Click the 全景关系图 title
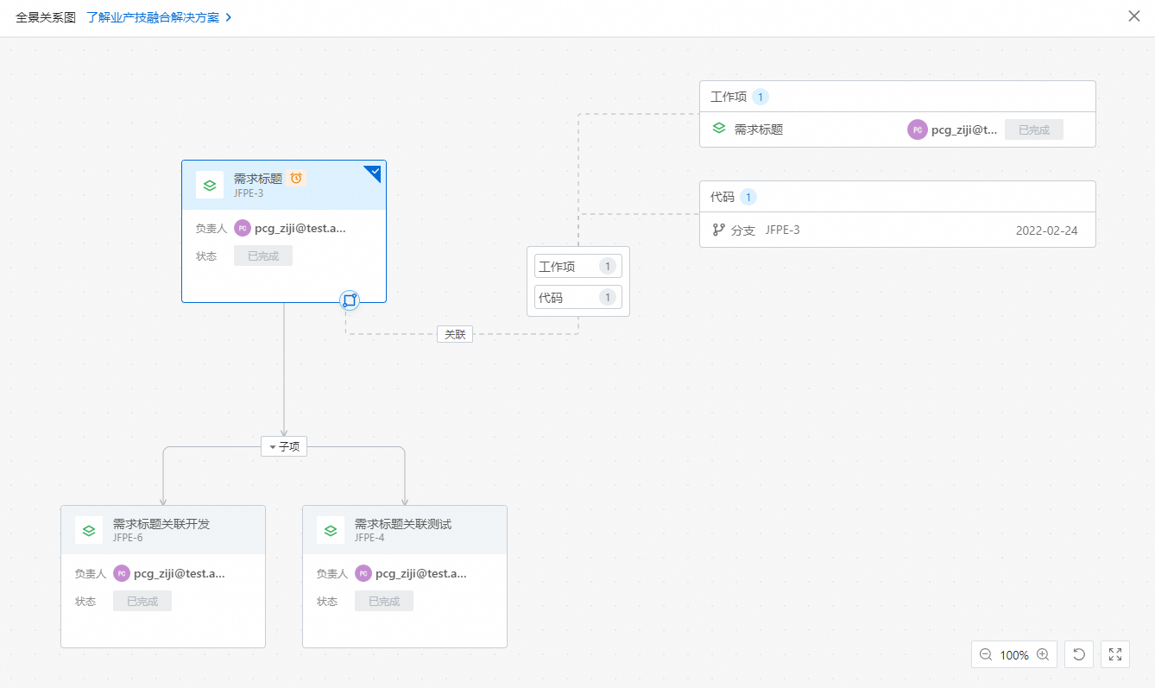 46,17
